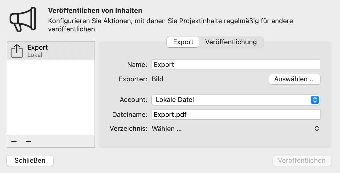Click the Name text field
Image resolution: width=340 pixels, height=173 pixels.
pos(236,65)
